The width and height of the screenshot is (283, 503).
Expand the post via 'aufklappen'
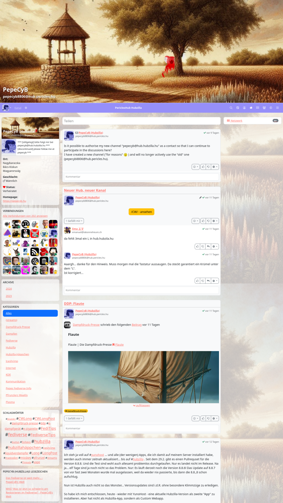[x=141, y=405]
